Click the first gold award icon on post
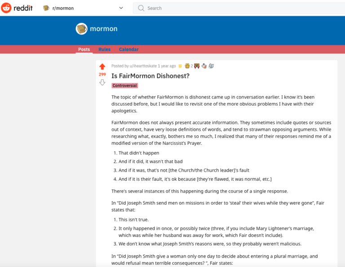Image resolution: width=345 pixels, height=267 pixels. tap(187, 66)
